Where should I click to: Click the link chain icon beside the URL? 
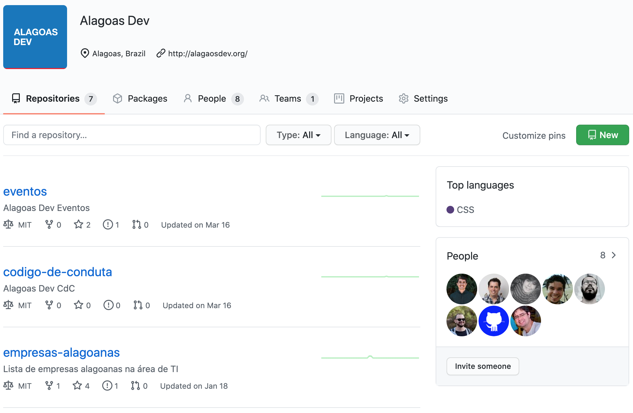click(161, 53)
